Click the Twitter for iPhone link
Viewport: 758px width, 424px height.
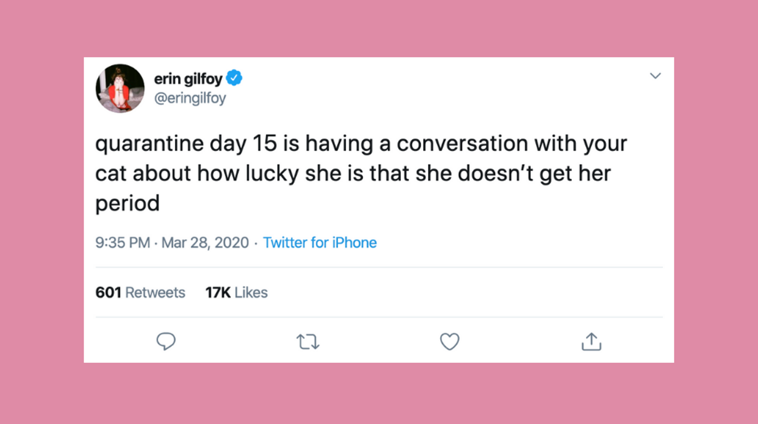pyautogui.click(x=319, y=242)
